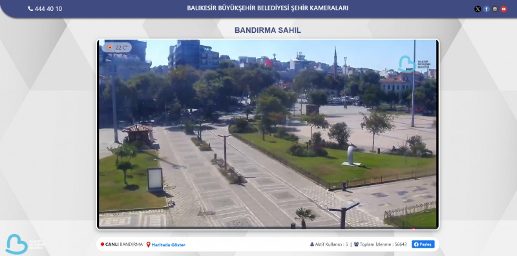
Task: Click the Balıkesir Büyükşehir Belediyesi Şehir Kameraları title
Action: 268,8
